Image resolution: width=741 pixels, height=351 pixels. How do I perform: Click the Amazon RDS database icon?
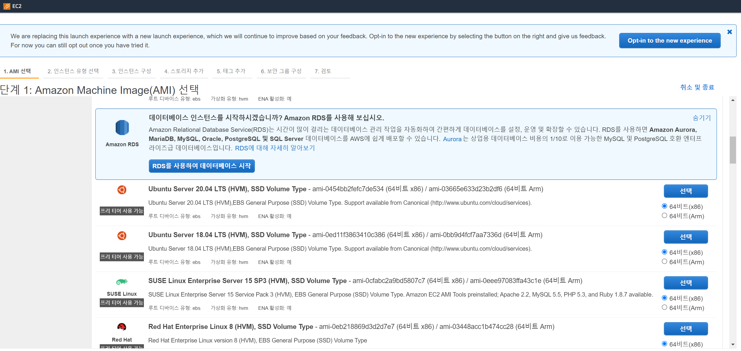click(122, 128)
